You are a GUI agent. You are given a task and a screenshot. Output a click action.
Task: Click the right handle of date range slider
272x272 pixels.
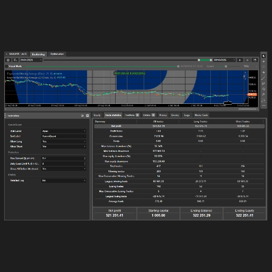[211, 60]
